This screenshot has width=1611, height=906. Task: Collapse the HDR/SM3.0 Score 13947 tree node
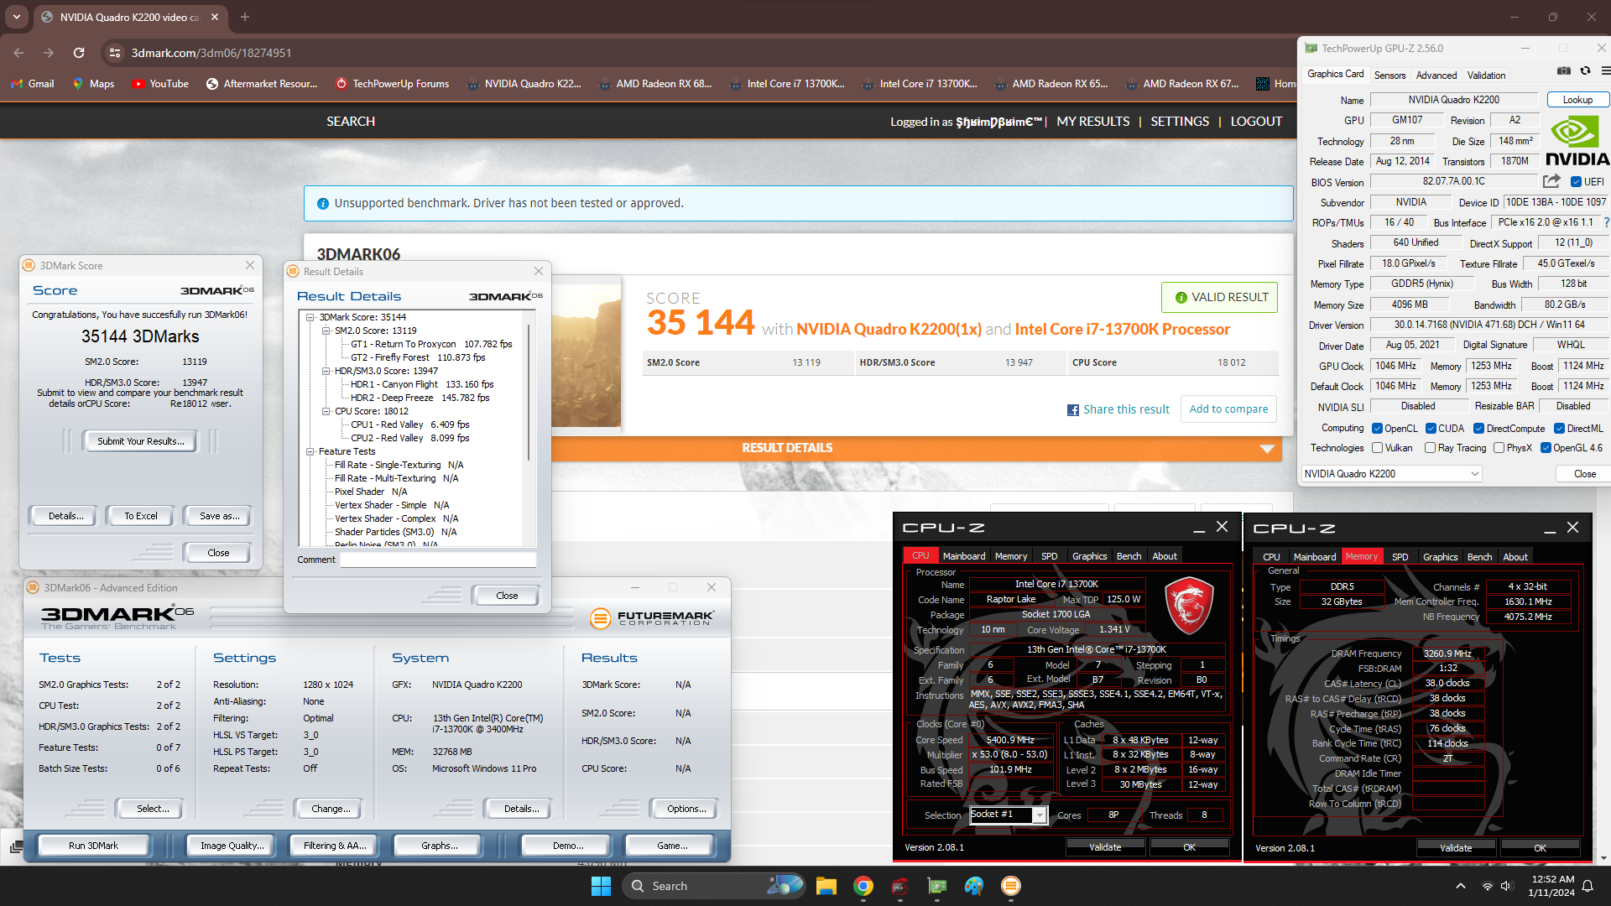coord(326,371)
